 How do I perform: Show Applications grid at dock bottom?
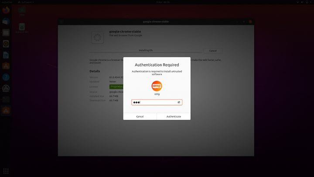coord(6,171)
